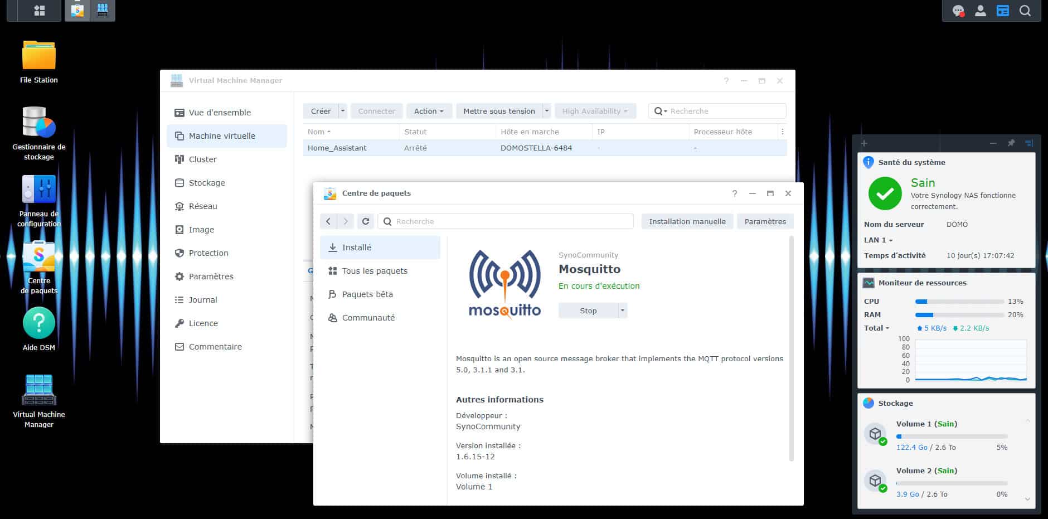Viewport: 1048px width, 519px height.
Task: Open Image section in VM Manager
Action: click(x=227, y=230)
